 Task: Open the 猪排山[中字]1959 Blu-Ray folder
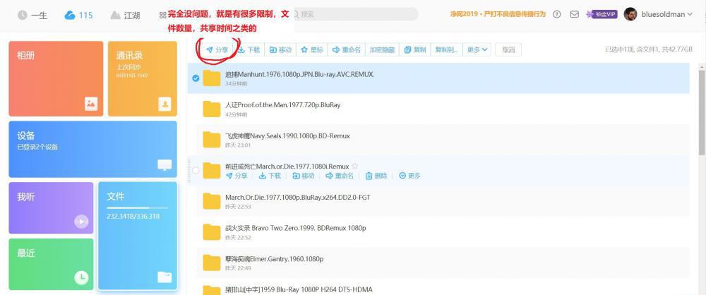pos(299,289)
